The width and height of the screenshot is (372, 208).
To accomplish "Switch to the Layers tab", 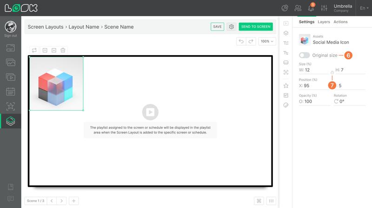I will [324, 22].
